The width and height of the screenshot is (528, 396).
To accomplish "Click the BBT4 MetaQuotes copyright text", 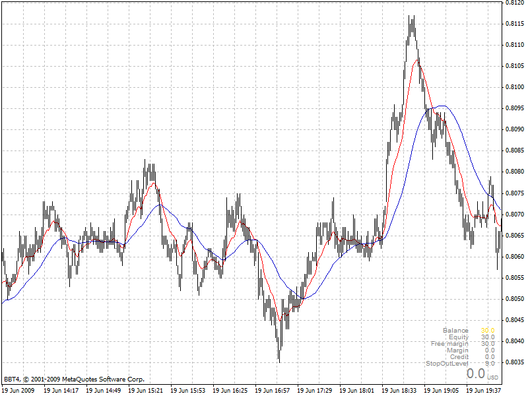I will coord(74,379).
